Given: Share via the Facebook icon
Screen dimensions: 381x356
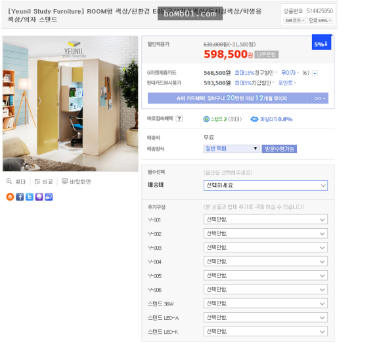Looking at the screenshot, I should tap(20, 197).
